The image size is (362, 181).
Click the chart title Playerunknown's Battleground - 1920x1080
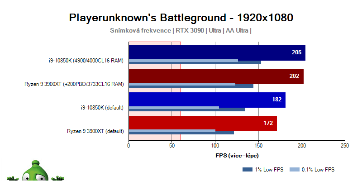click(181, 18)
